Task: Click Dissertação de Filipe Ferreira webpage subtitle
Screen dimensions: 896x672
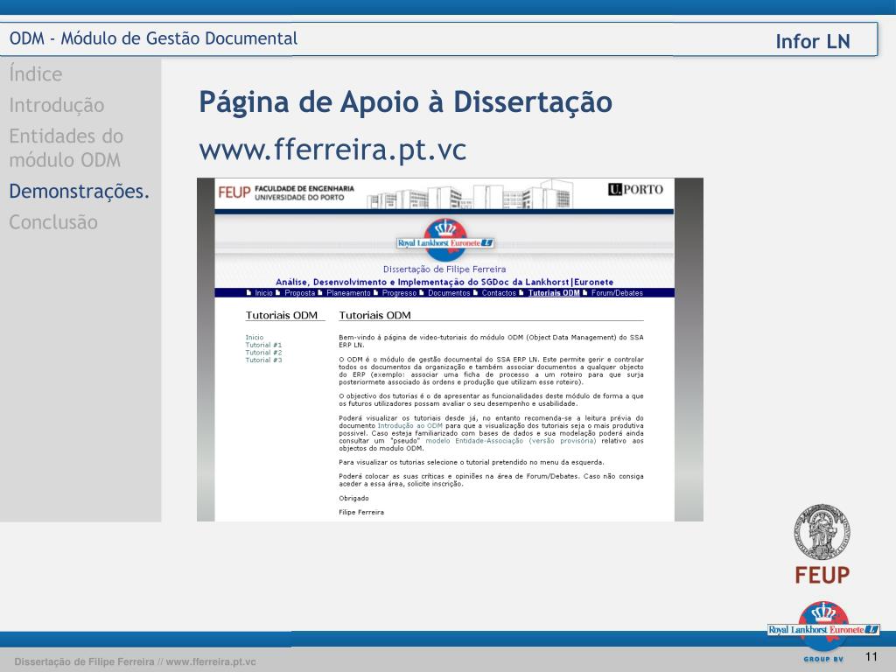Action: 444,269
